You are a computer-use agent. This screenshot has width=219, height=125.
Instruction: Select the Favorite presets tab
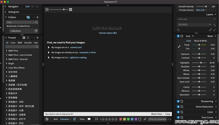click(x=28, y=43)
